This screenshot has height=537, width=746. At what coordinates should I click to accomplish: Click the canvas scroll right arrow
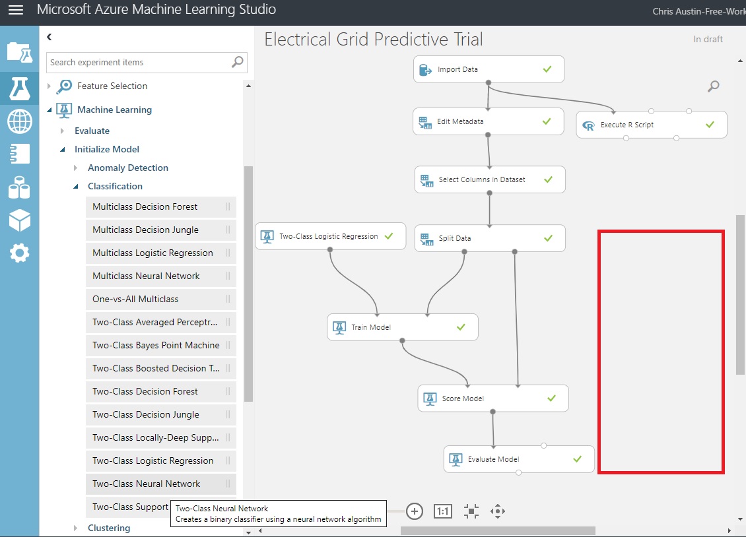tap(729, 530)
